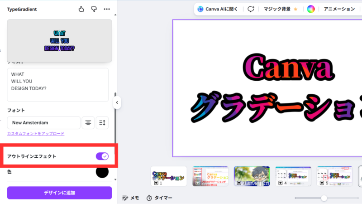
Task: Select the グラデーション text on canvas
Action: [x=276, y=107]
